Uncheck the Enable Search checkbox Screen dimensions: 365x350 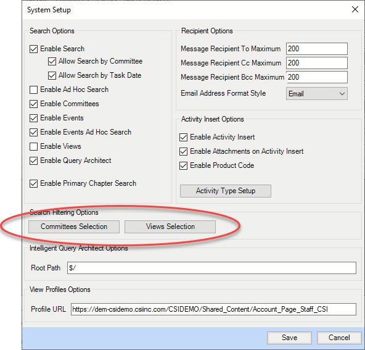click(33, 49)
